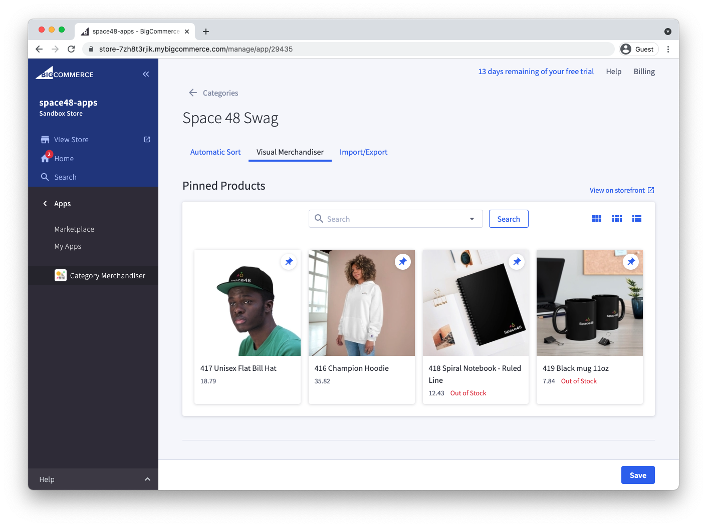Unpin the 417 Unisex Flat Bill Hat
Viewport: 707px width, 527px height.
[x=289, y=262]
